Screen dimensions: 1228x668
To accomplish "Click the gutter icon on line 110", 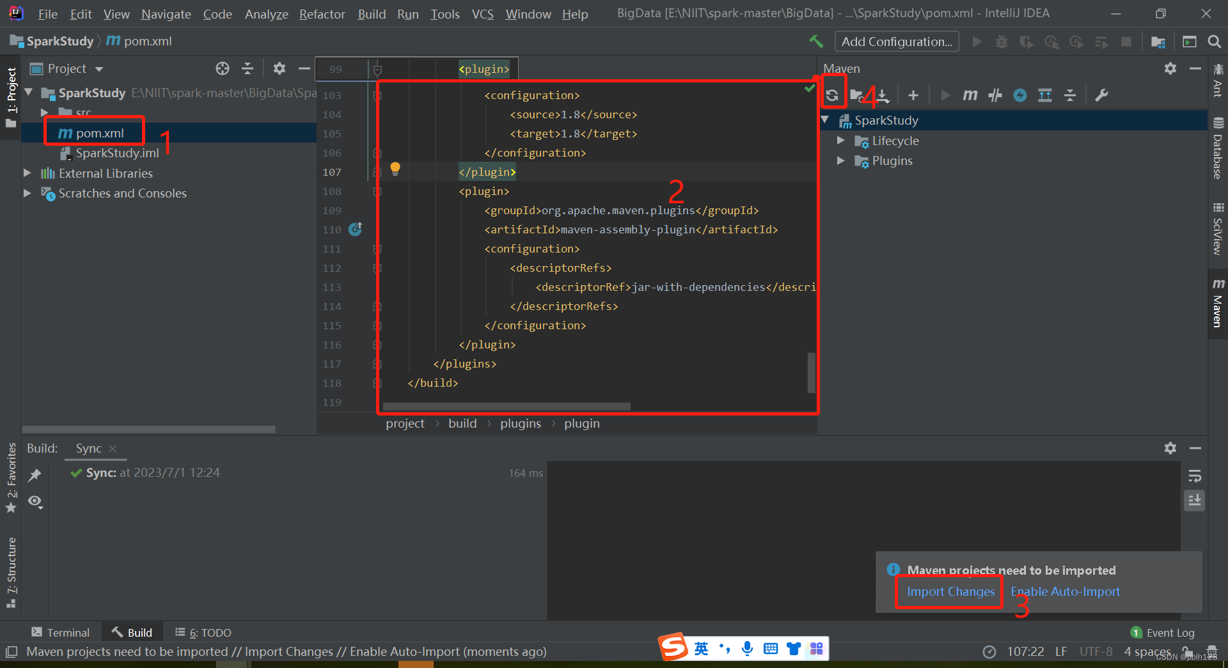I will coord(356,229).
